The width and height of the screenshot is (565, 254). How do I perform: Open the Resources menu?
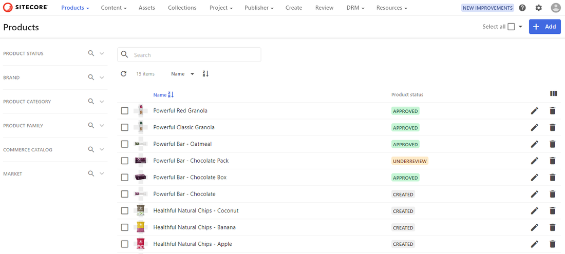coord(392,8)
